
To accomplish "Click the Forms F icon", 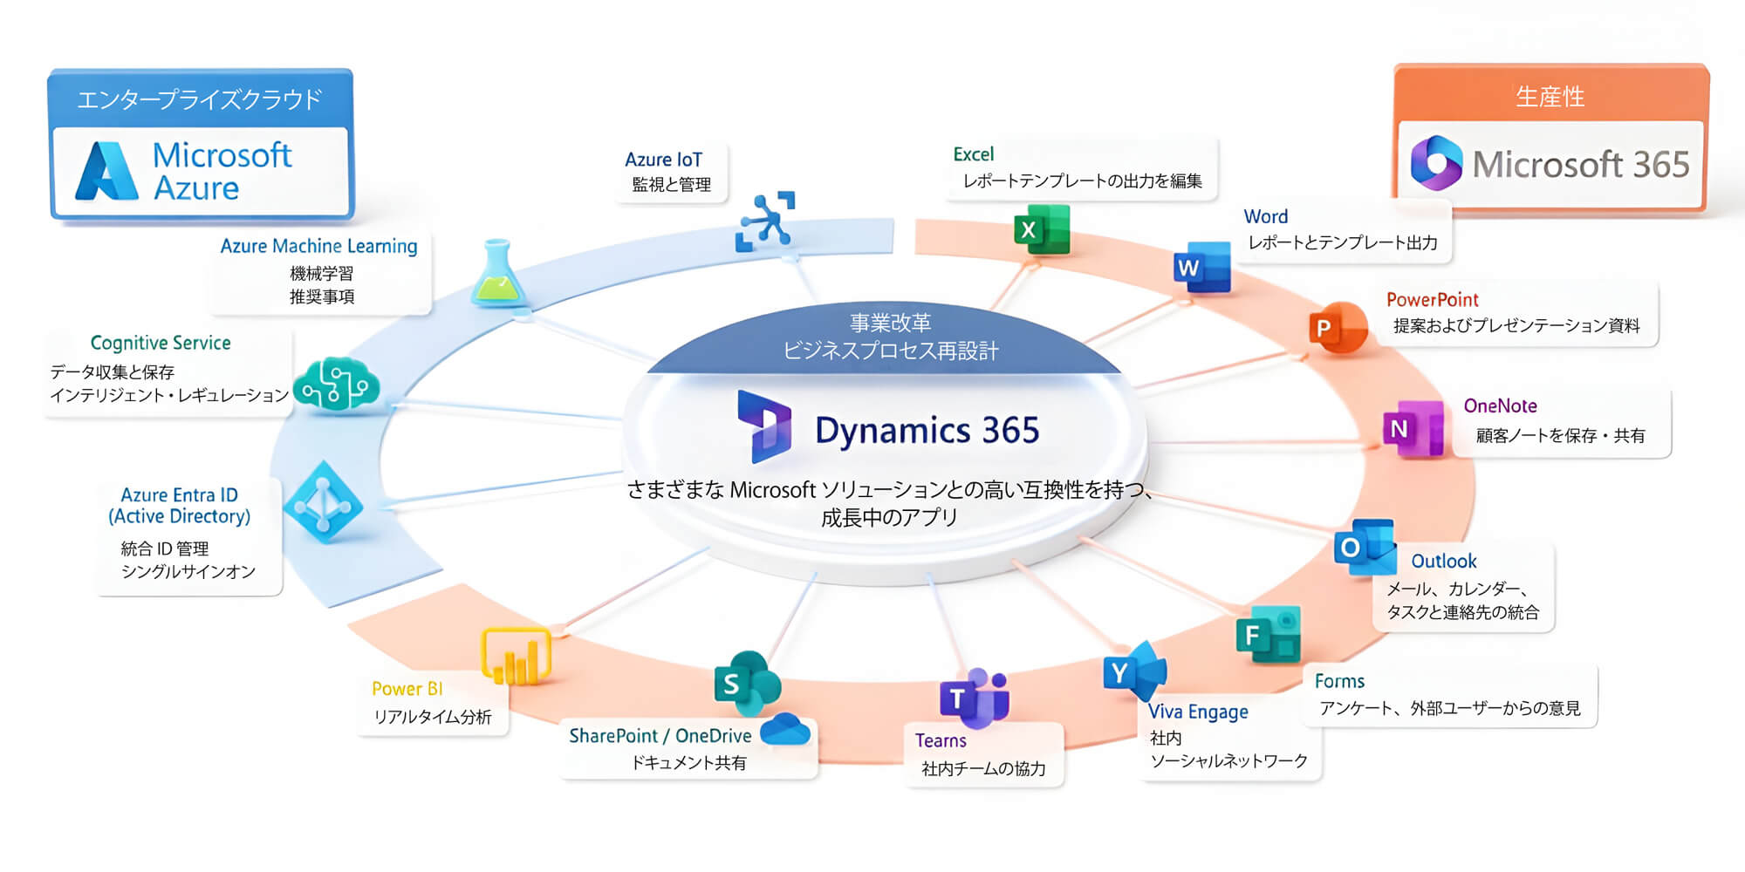I will click(1269, 634).
